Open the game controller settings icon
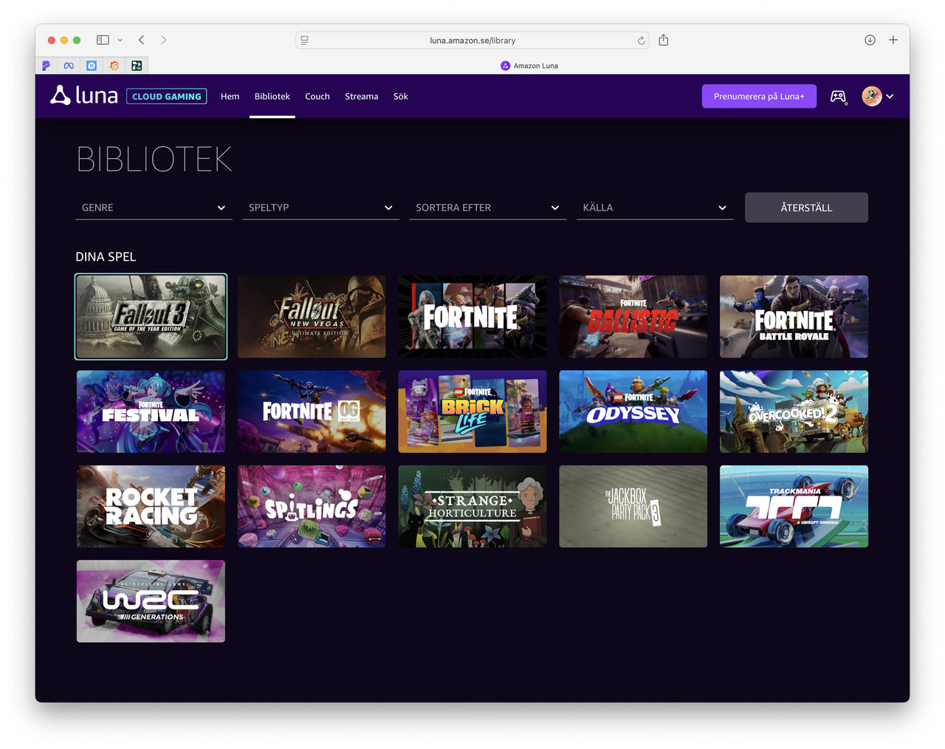 pos(838,97)
